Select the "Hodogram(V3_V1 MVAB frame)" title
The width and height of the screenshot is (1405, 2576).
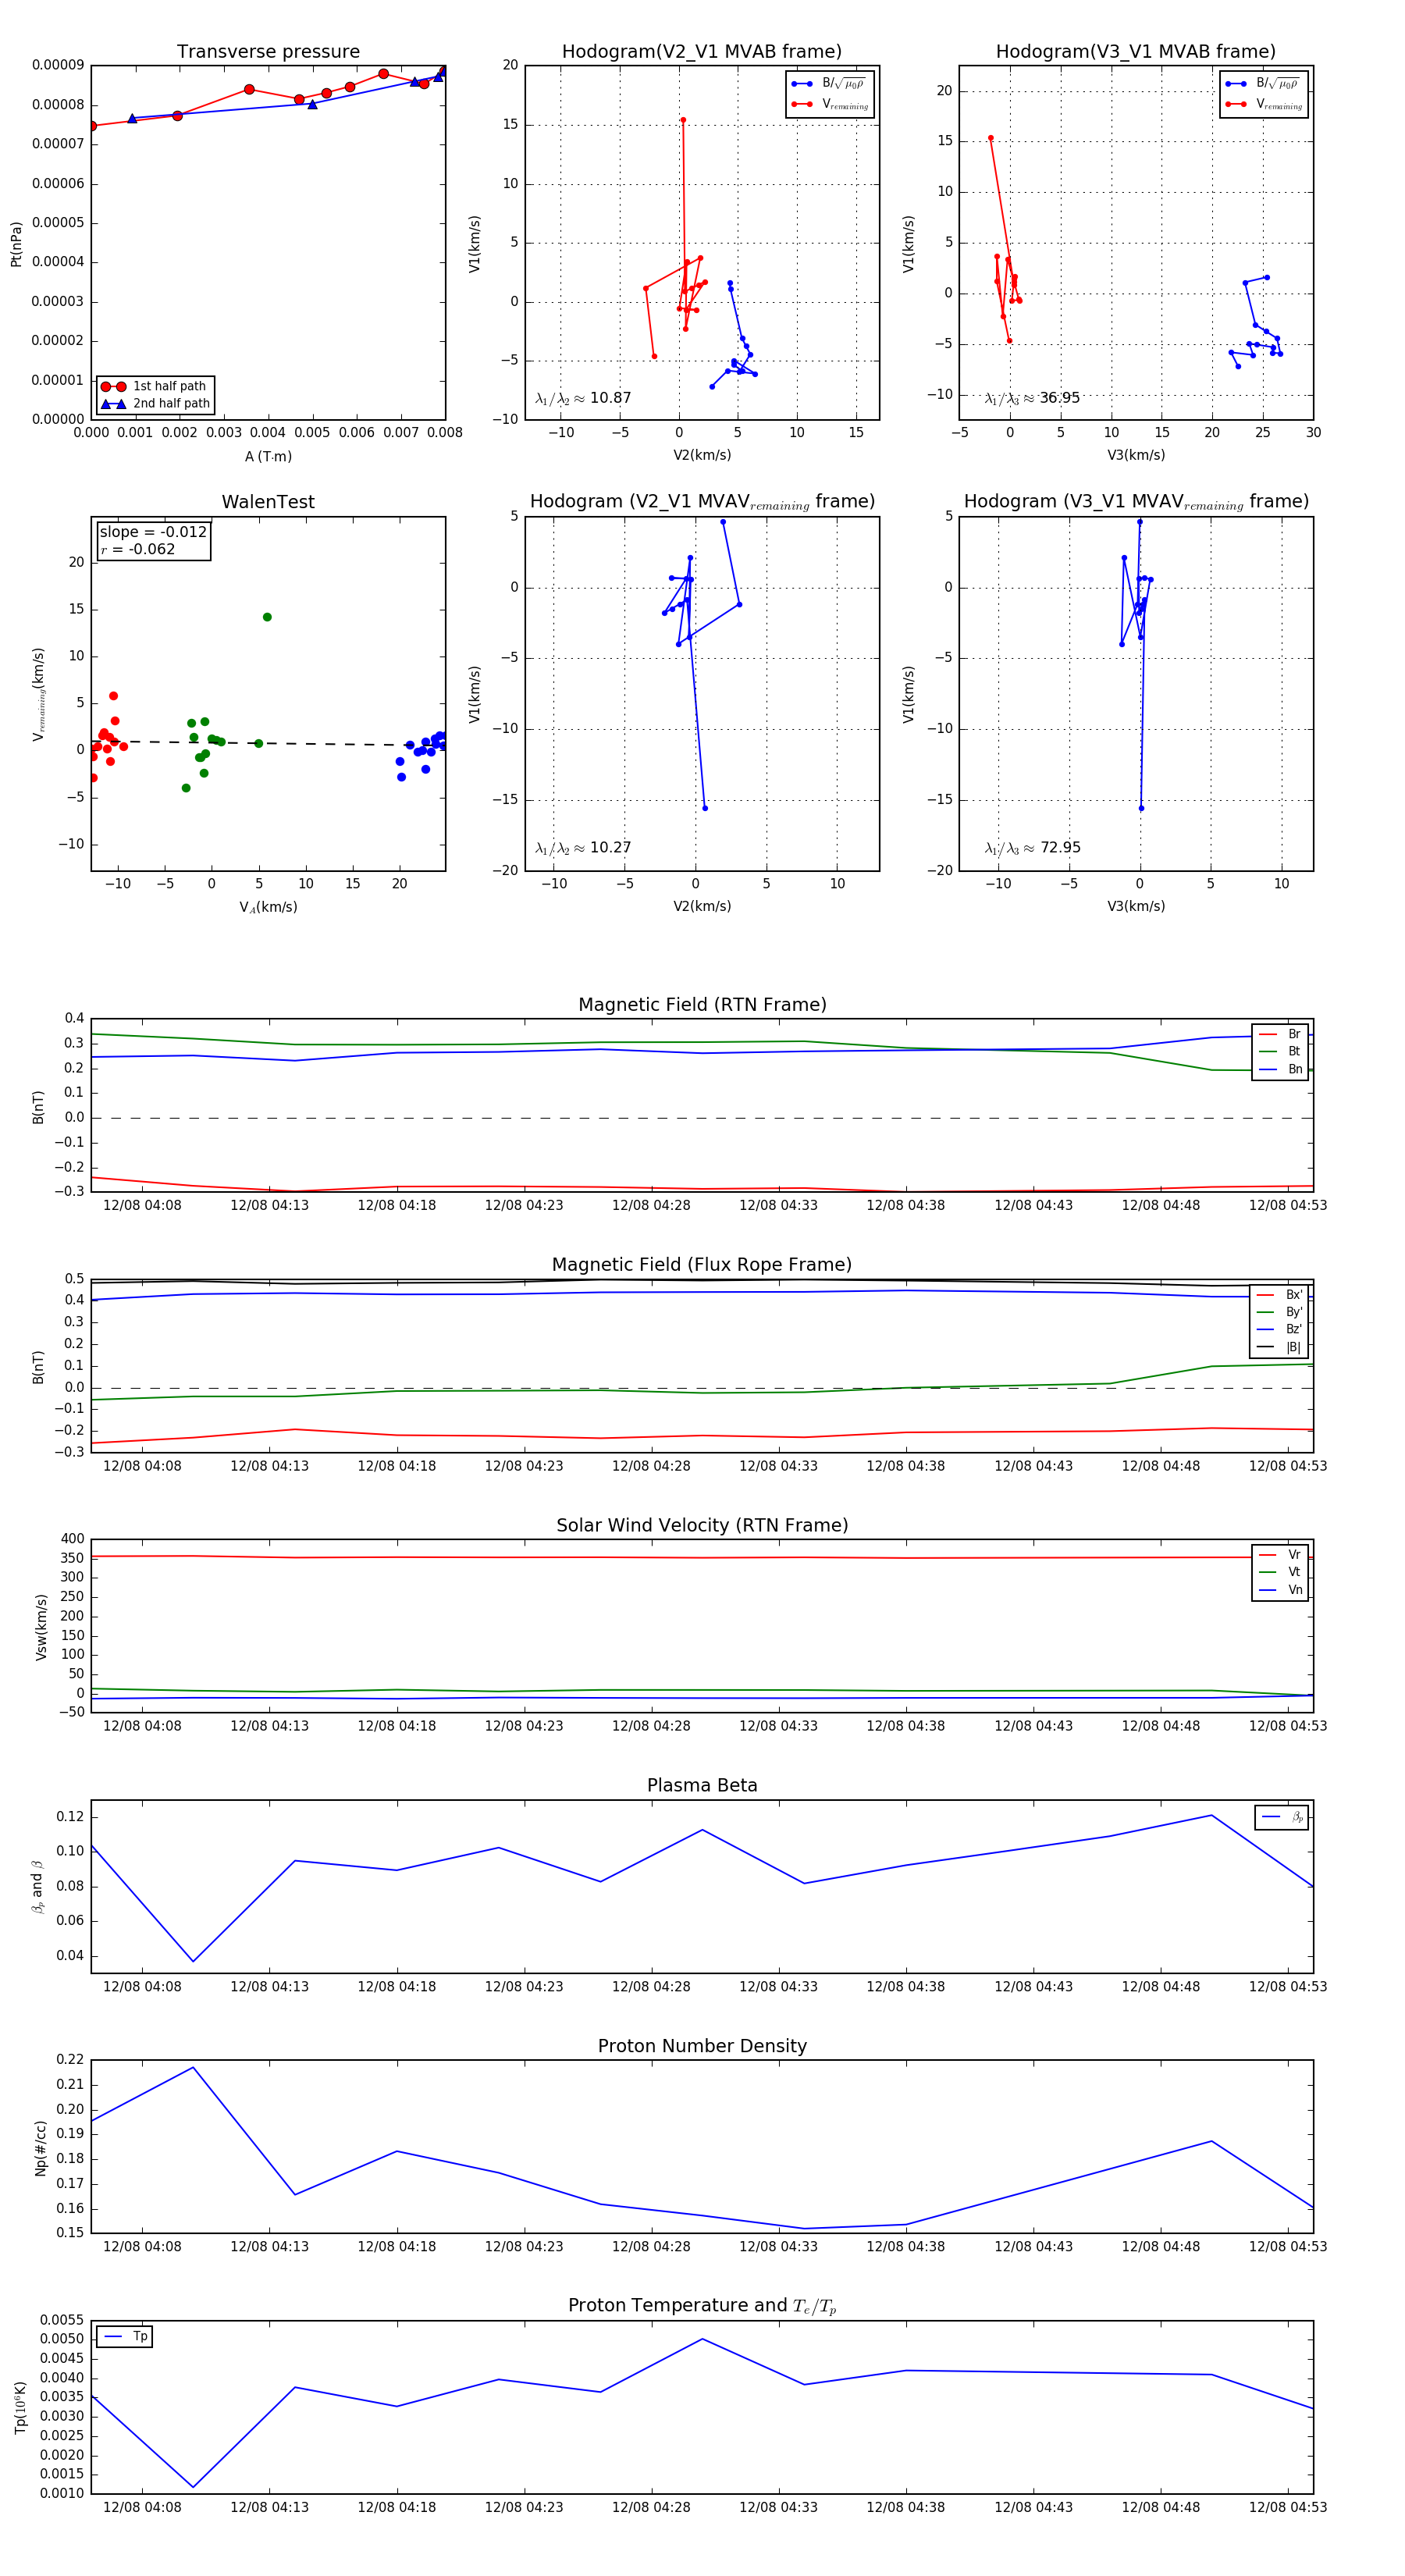(1136, 51)
